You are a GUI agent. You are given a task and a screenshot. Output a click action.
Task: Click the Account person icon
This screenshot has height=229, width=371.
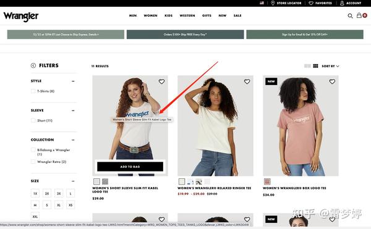pos(342,3)
